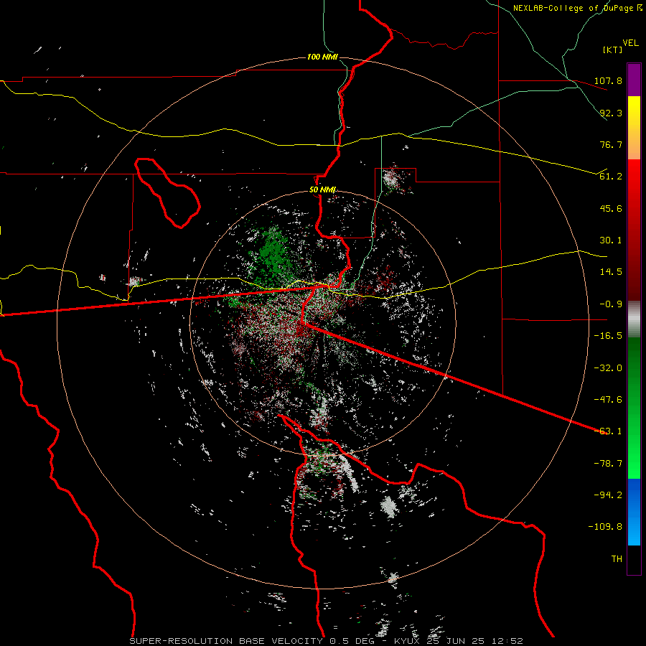This screenshot has width=646, height=646.
Task: Click the 92.3 velocity scale value
Action: coord(611,113)
